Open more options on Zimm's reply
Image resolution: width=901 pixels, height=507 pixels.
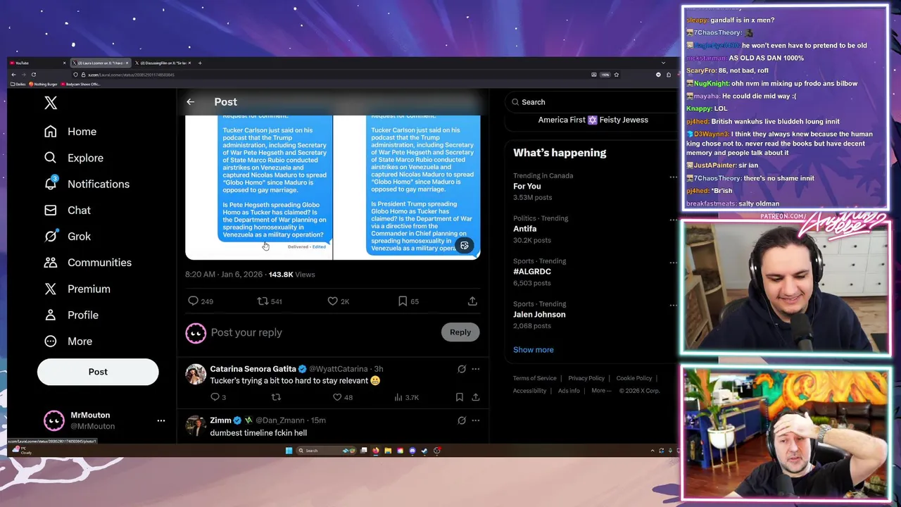[x=476, y=420]
